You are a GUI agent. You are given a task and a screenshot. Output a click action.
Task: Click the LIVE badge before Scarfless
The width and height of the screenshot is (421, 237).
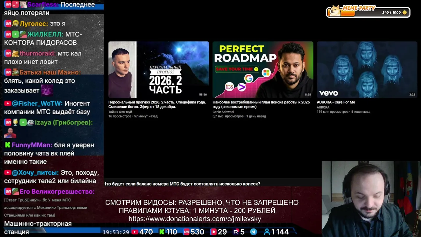8,5
